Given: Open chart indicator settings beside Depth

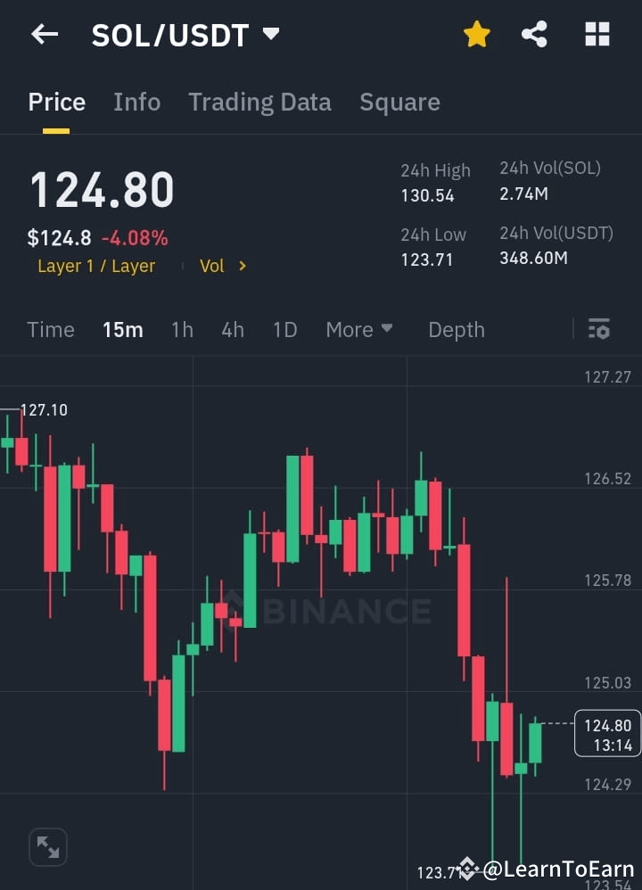Looking at the screenshot, I should click(x=598, y=329).
